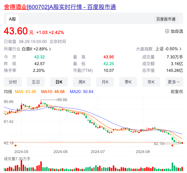Click the 市盈(TTM) value 10.07
The height and width of the screenshot is (173, 187).
pyautogui.click(x=109, y=70)
